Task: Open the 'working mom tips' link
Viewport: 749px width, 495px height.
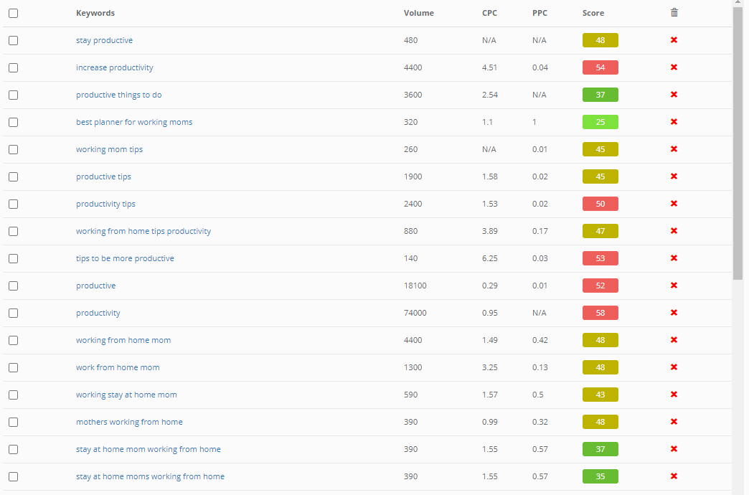Action: (109, 149)
